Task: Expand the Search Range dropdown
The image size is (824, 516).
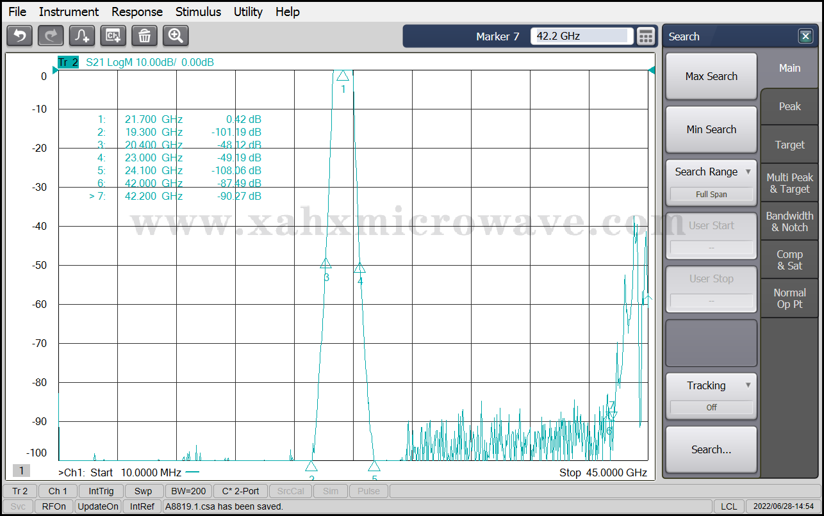Action: click(711, 172)
